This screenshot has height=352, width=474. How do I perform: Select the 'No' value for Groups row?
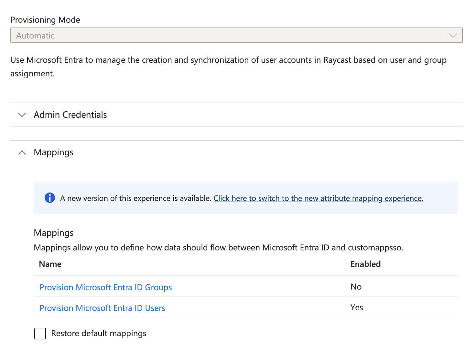coord(356,287)
